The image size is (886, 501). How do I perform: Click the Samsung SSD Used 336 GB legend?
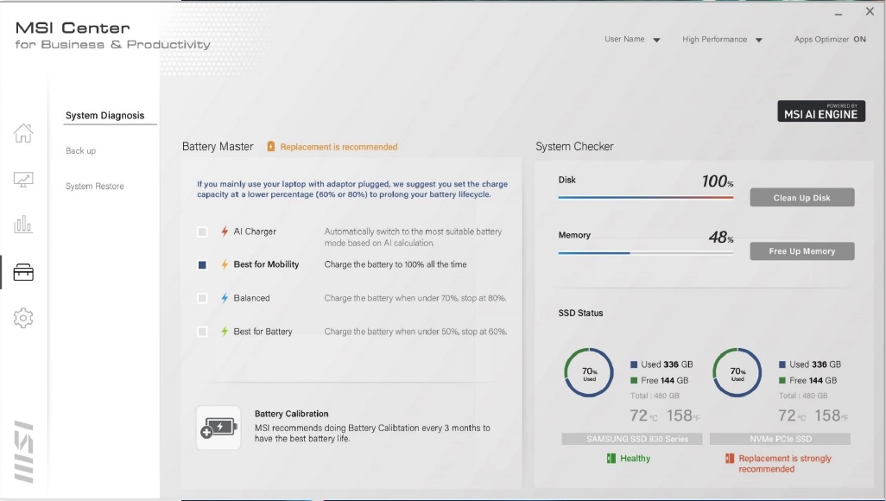pos(661,365)
